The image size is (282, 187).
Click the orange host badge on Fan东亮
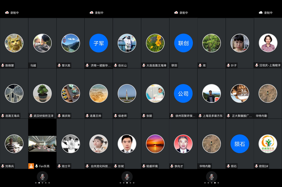click(x=31, y=166)
